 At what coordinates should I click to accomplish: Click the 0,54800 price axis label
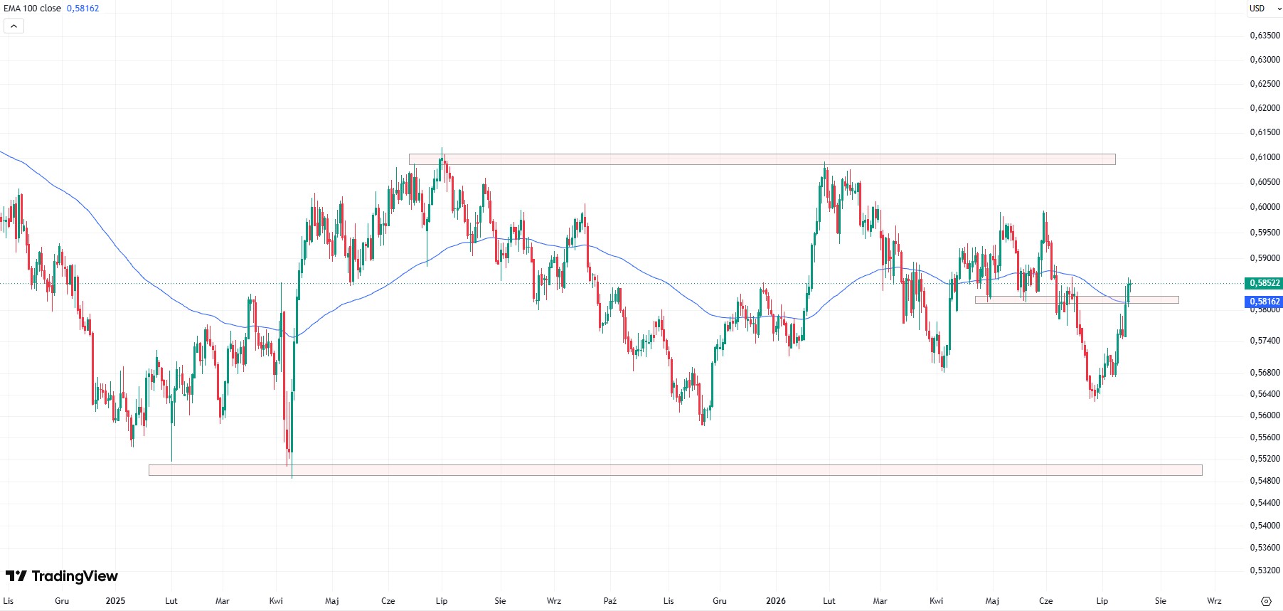click(x=1265, y=481)
